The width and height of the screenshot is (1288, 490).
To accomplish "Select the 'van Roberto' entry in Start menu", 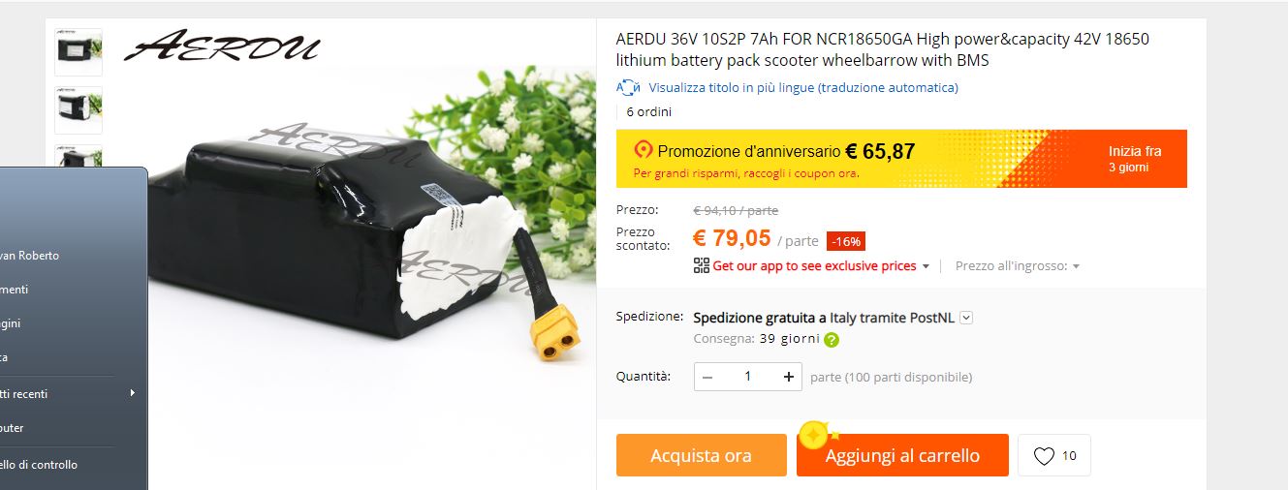I will (29, 256).
